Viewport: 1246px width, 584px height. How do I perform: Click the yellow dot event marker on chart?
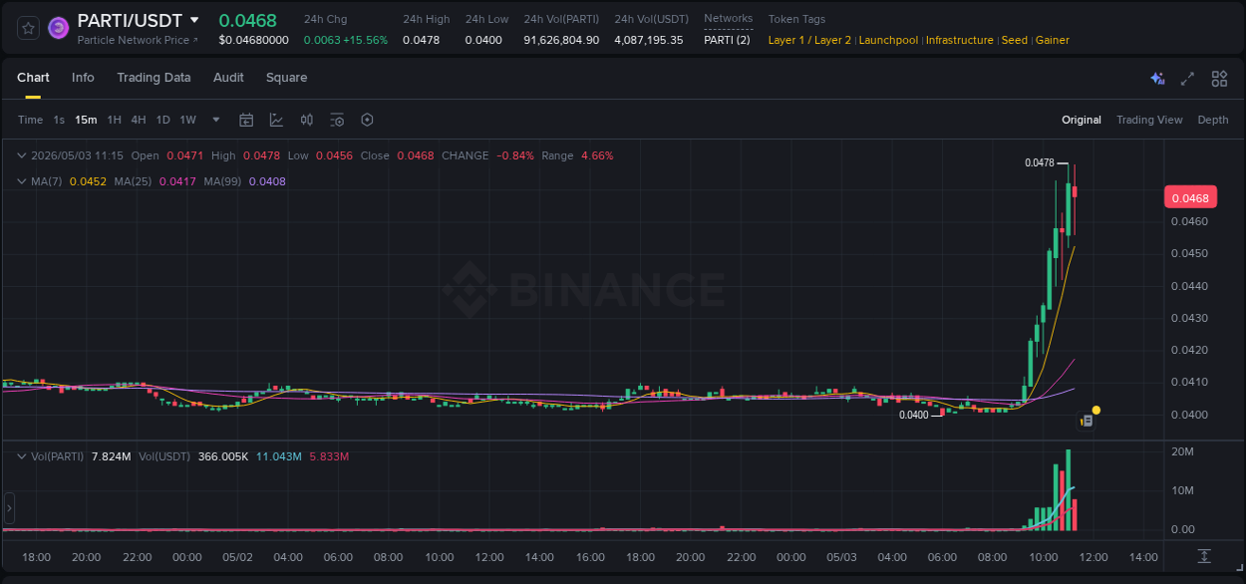1096,410
